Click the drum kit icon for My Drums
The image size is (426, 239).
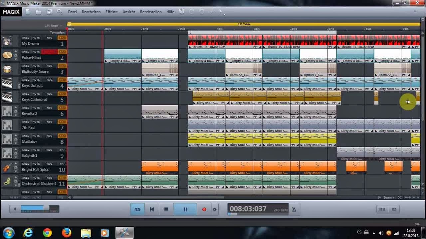7,41
